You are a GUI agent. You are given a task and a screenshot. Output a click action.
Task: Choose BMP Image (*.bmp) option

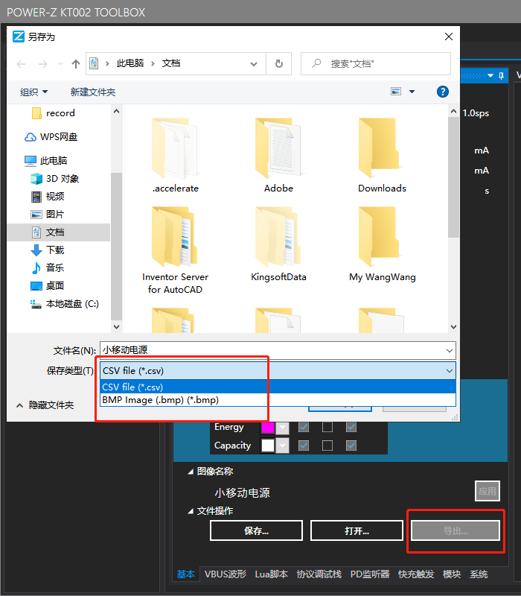tap(278, 400)
